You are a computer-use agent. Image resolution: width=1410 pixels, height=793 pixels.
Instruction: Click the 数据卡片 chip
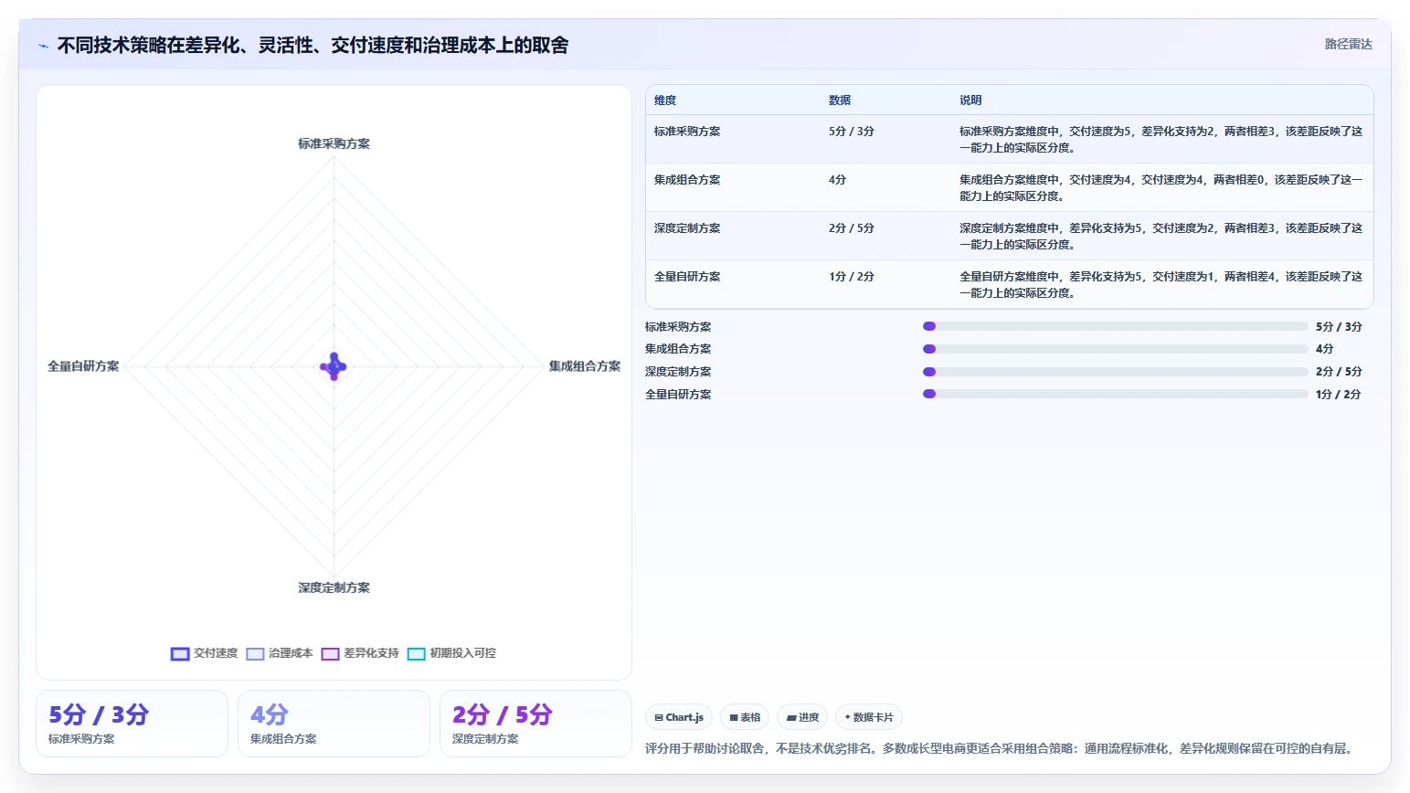(869, 717)
